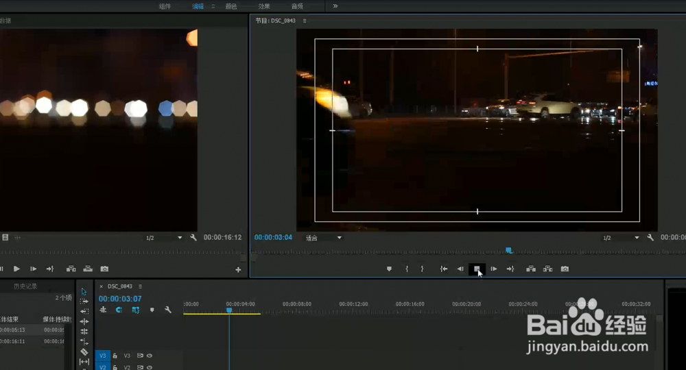
Task: Click Extract button in Program monitor
Action: click(x=547, y=269)
